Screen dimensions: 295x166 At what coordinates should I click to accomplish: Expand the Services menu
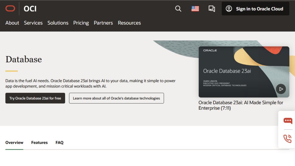[33, 23]
